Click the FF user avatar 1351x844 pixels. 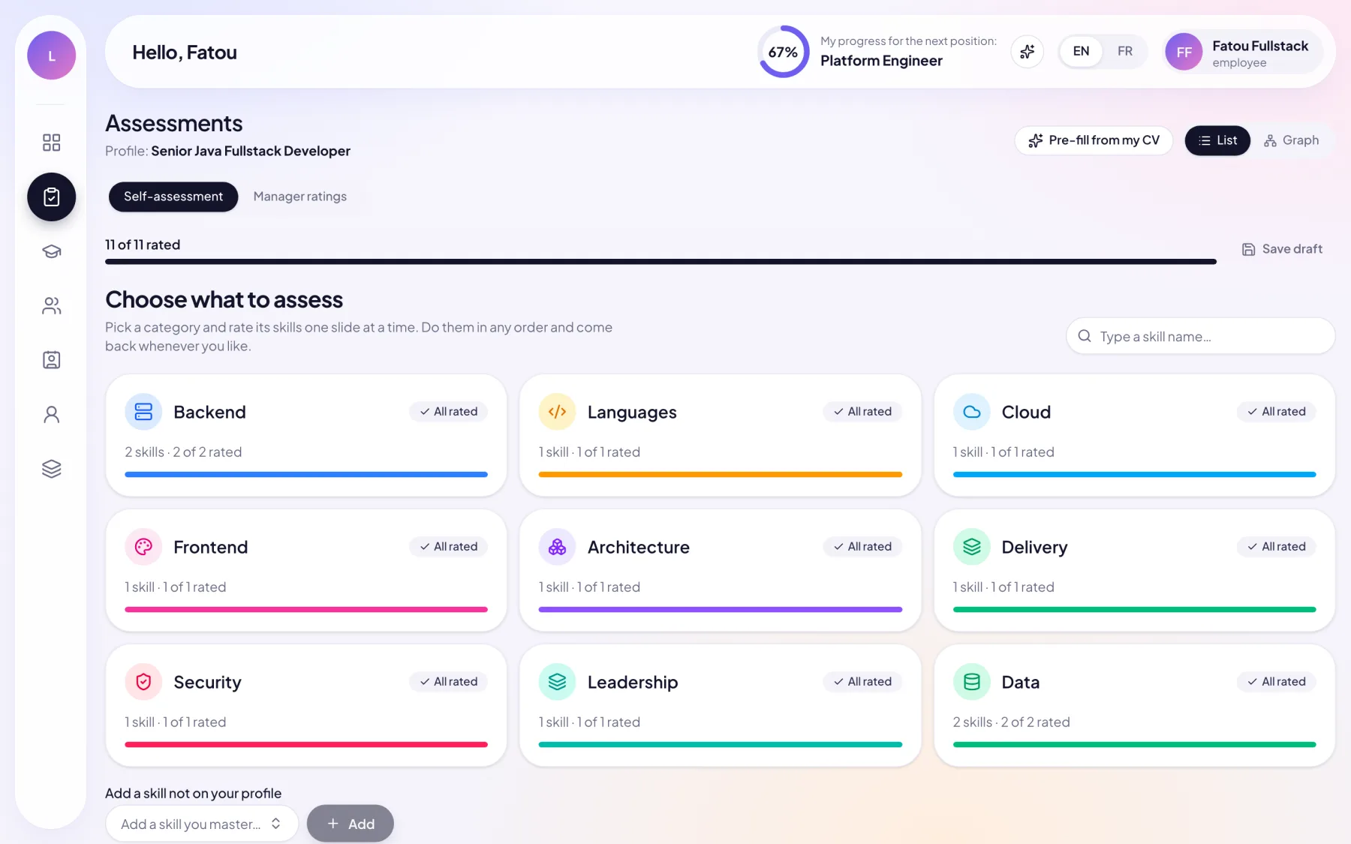(x=1184, y=53)
